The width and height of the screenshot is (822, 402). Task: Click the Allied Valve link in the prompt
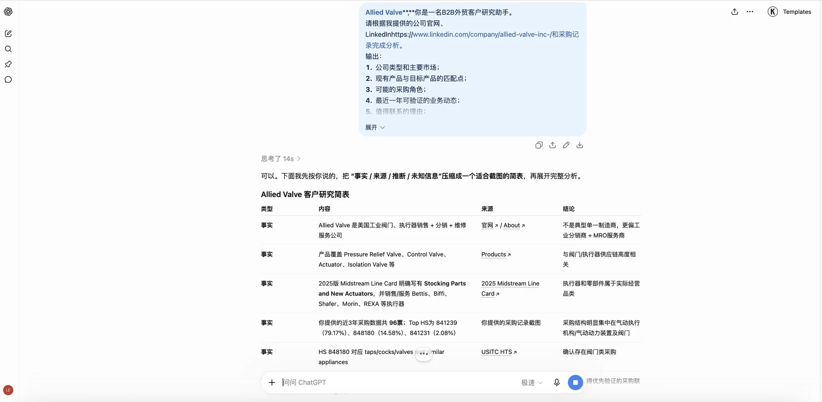pyautogui.click(x=384, y=12)
